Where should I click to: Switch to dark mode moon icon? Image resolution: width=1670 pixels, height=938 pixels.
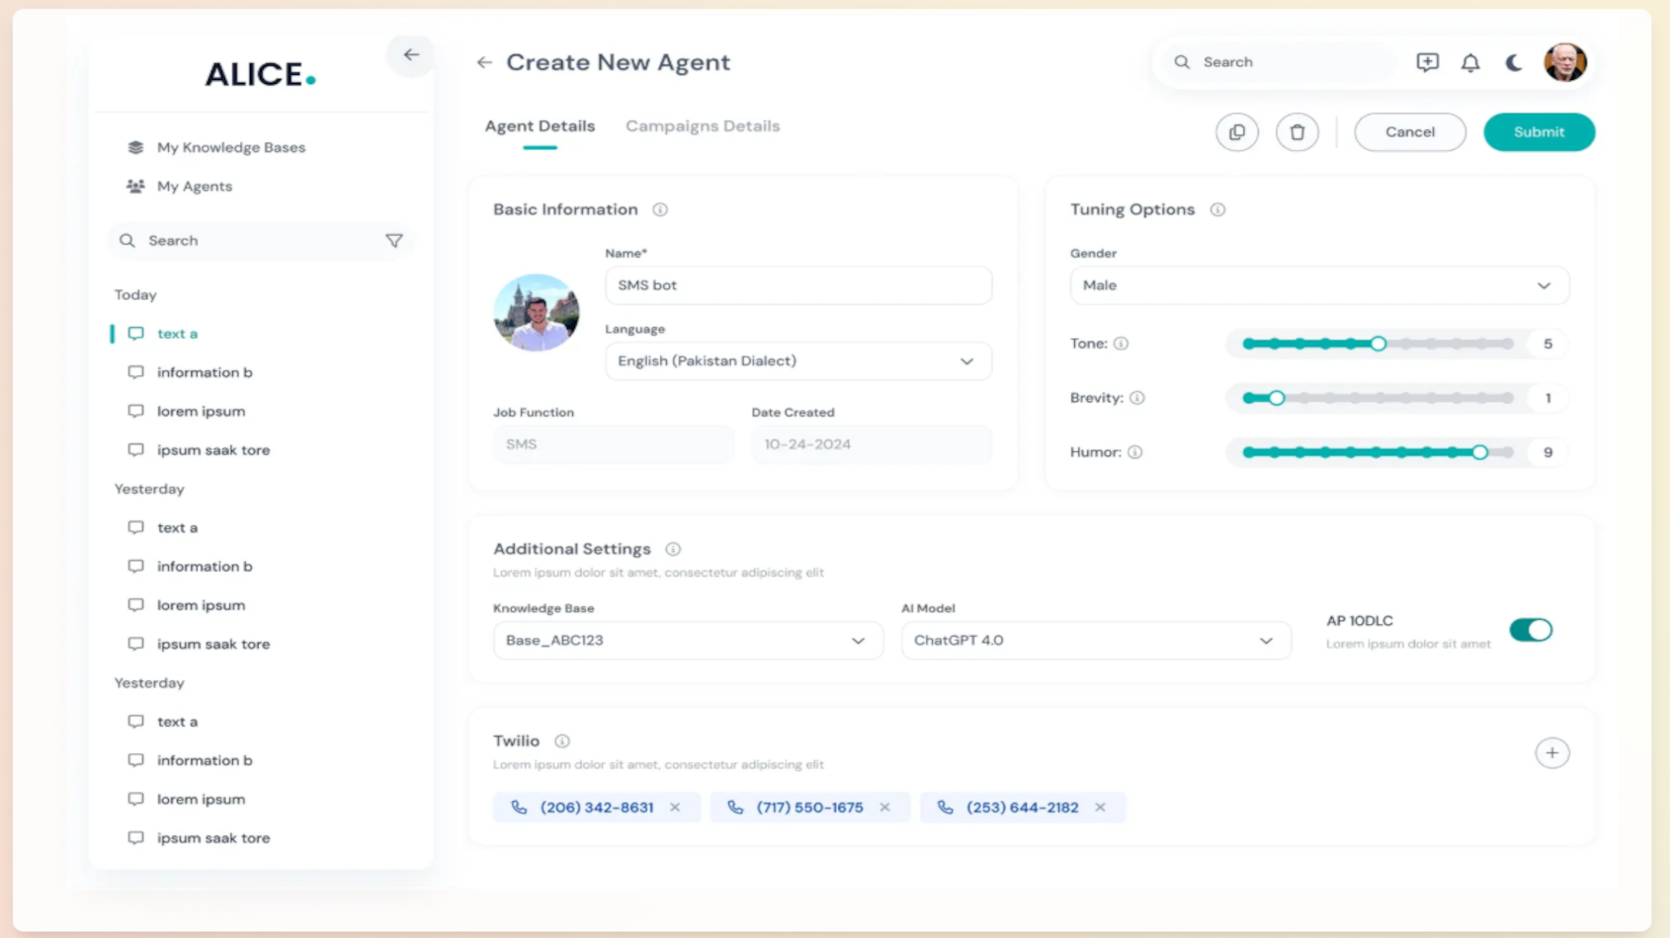click(x=1513, y=63)
